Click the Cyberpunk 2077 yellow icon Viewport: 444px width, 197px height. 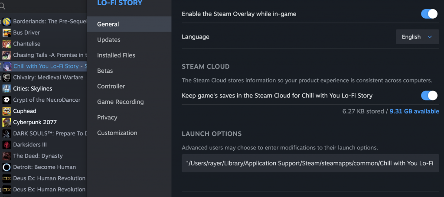click(7, 122)
